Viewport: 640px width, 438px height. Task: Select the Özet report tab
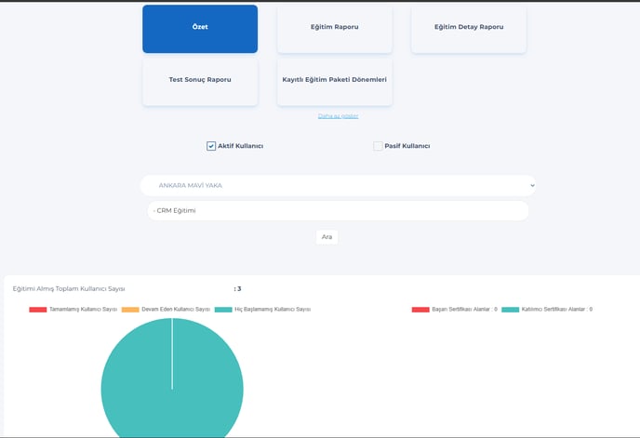point(200,28)
